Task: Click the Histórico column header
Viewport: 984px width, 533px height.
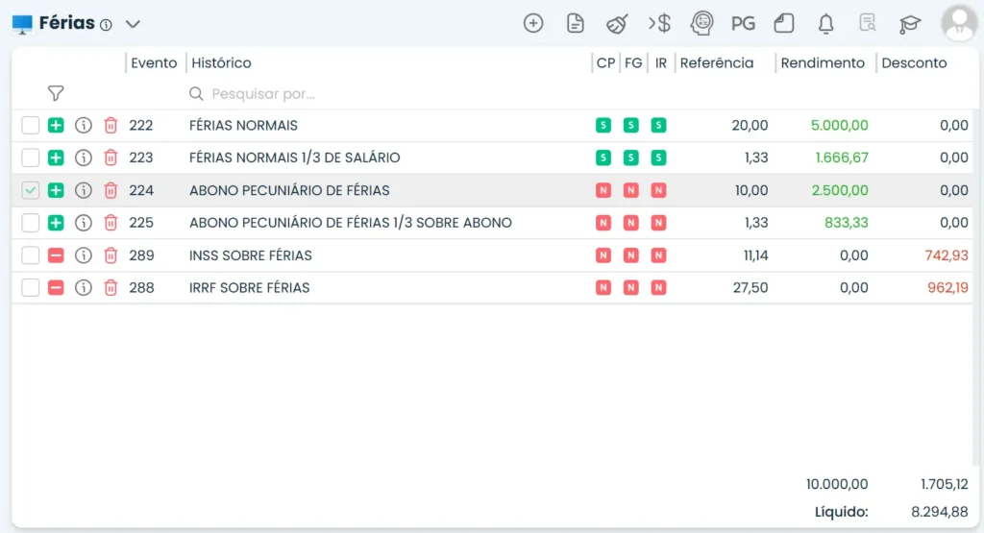Action: 222,62
